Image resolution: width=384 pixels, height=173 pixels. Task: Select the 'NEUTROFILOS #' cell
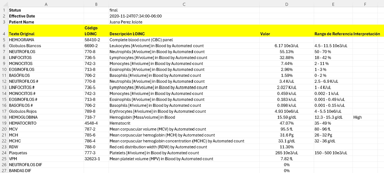[x=46, y=82]
